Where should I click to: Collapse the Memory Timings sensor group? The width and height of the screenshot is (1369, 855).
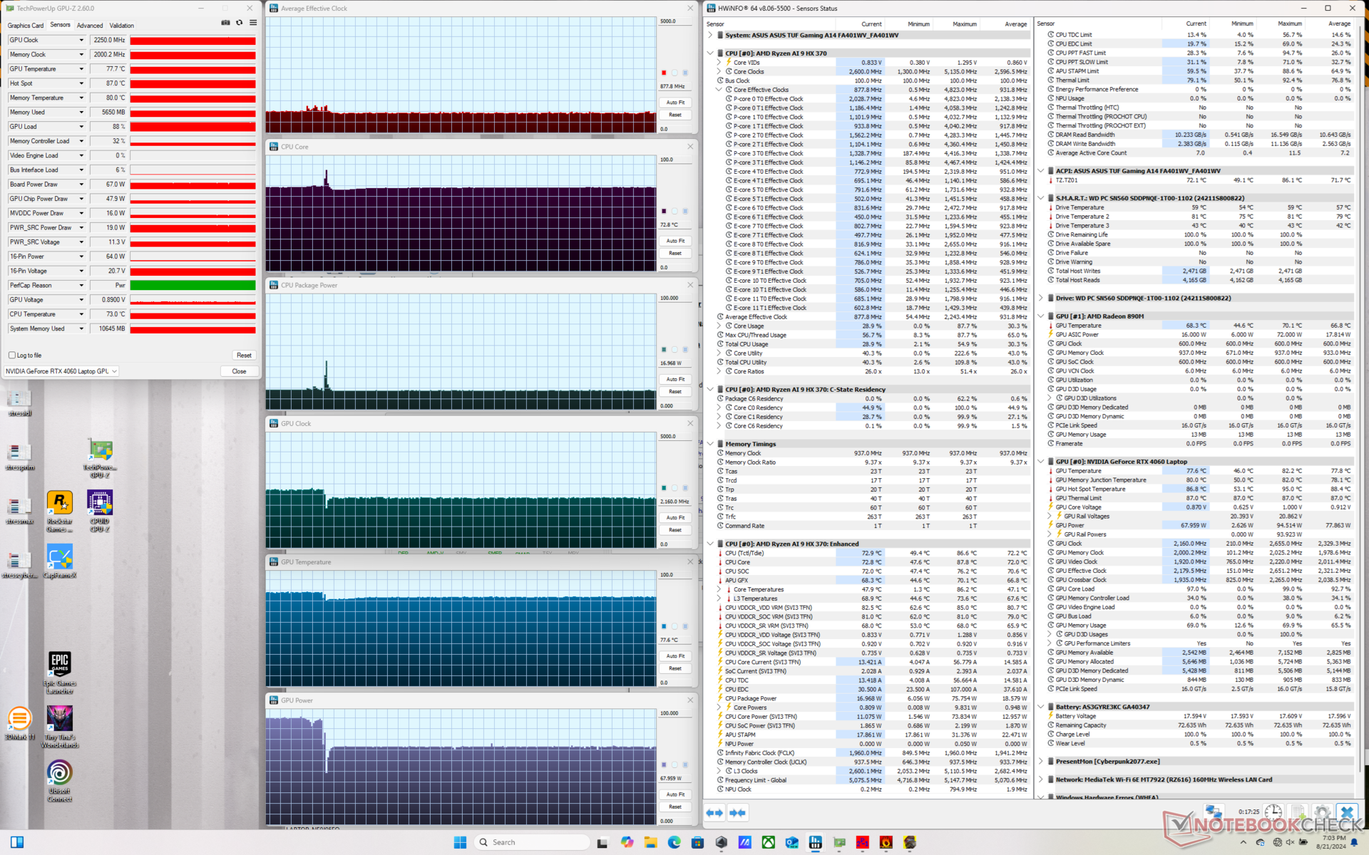click(710, 444)
